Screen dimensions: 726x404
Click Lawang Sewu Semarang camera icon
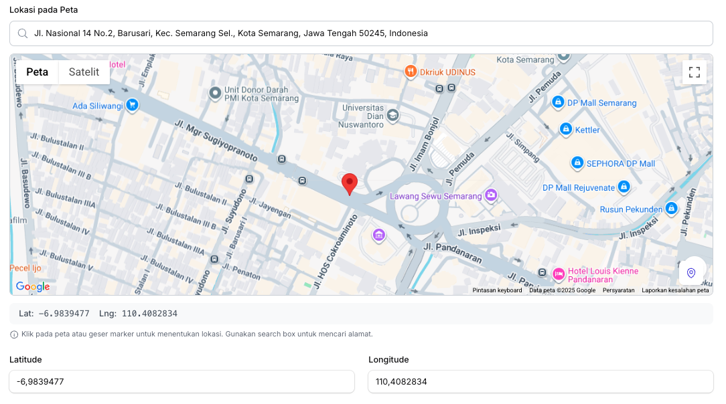[x=491, y=195]
